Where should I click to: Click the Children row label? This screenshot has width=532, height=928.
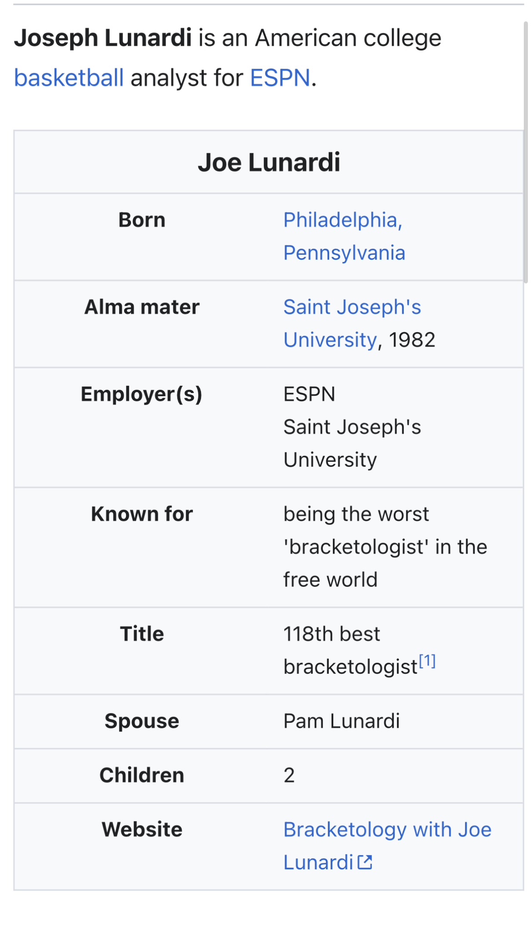(x=142, y=775)
